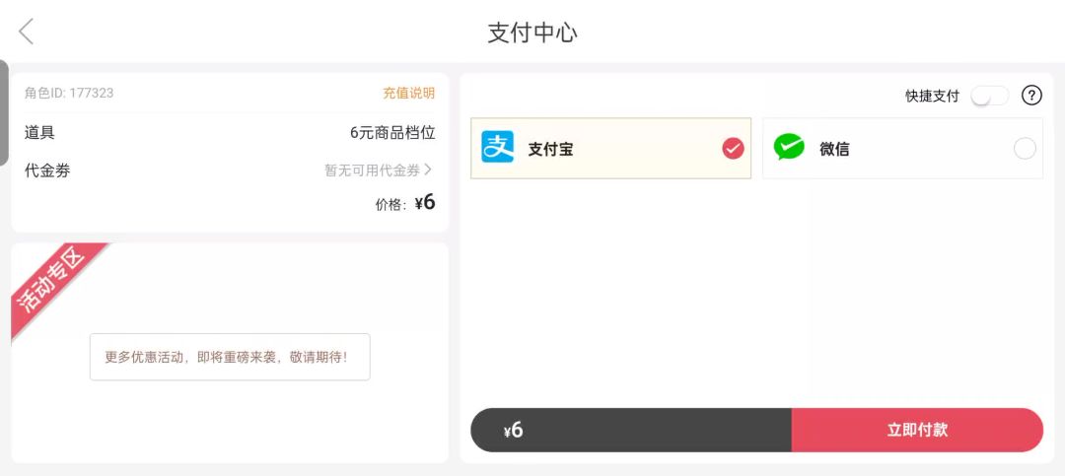Click the 道具 6元商品档位 item row
This screenshot has height=476, width=1065.
coord(229,132)
